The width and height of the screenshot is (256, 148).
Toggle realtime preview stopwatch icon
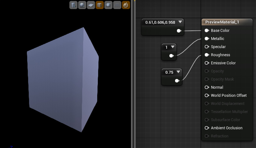126,5
